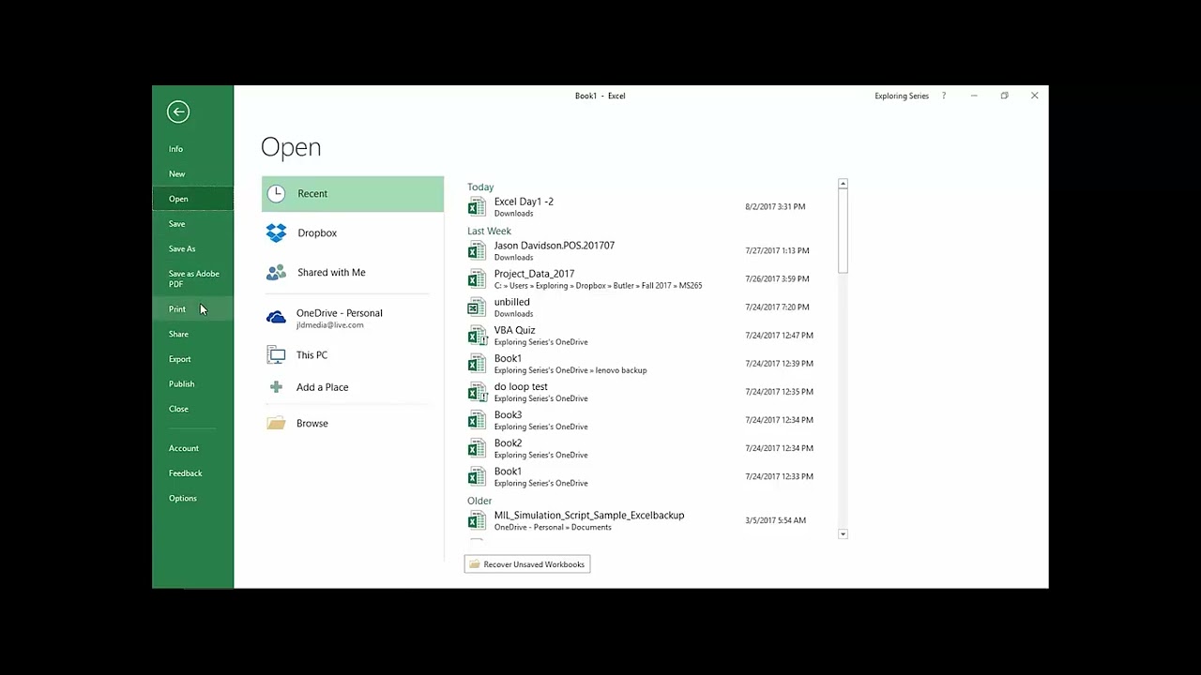Select the Recent location tab
This screenshot has height=675, width=1201.
[x=353, y=193]
